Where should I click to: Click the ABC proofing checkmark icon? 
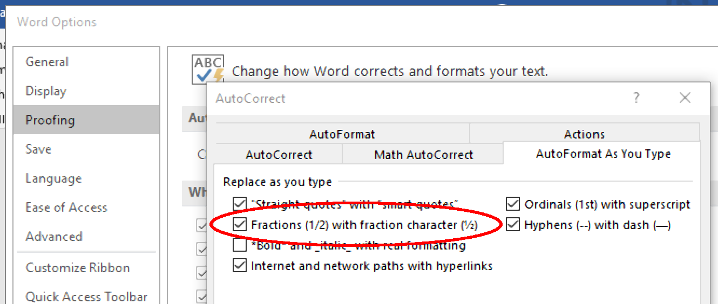208,70
